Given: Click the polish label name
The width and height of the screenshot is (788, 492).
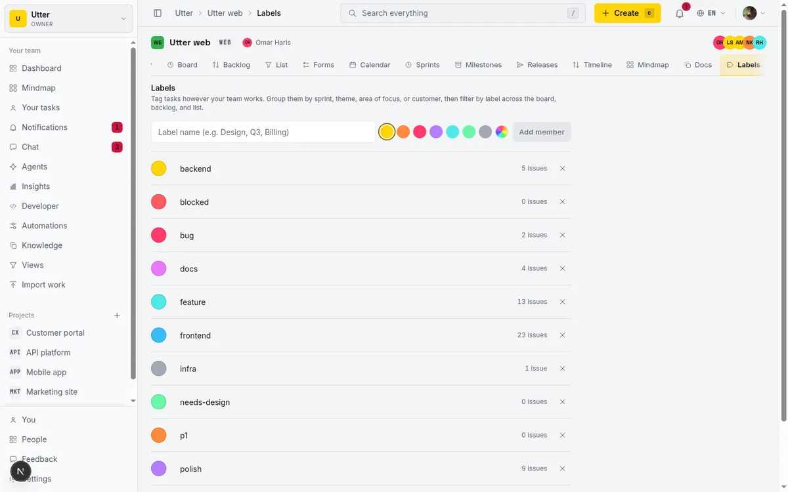Looking at the screenshot, I should pos(190,469).
